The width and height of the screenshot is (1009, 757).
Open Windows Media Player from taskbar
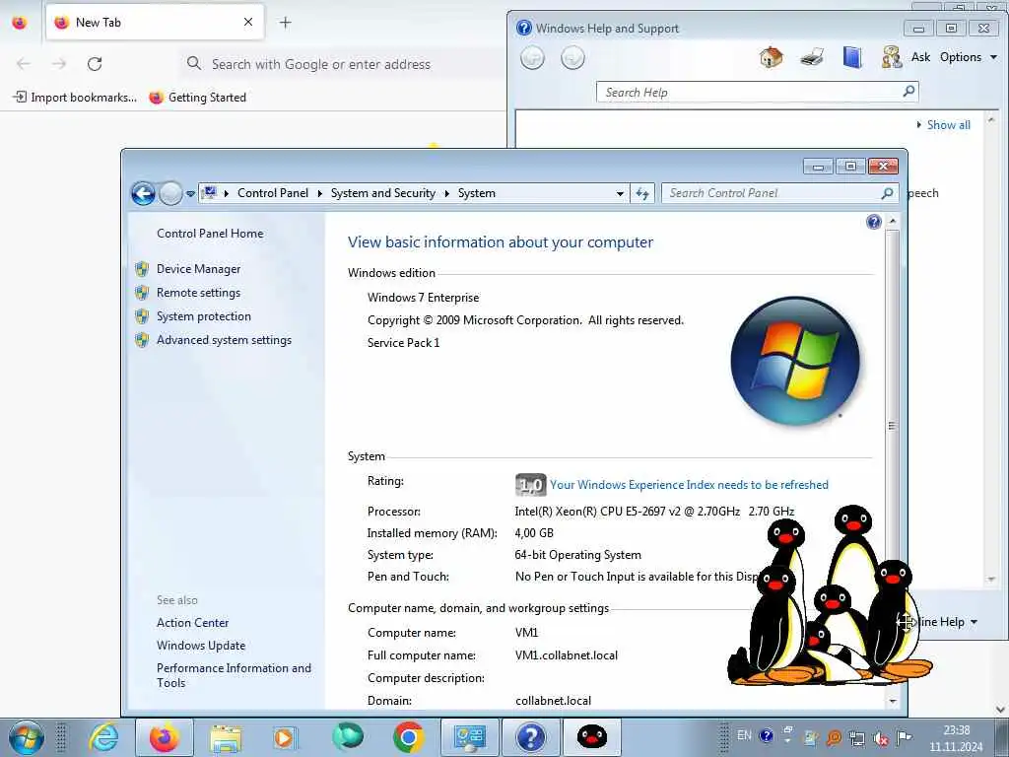pos(284,737)
